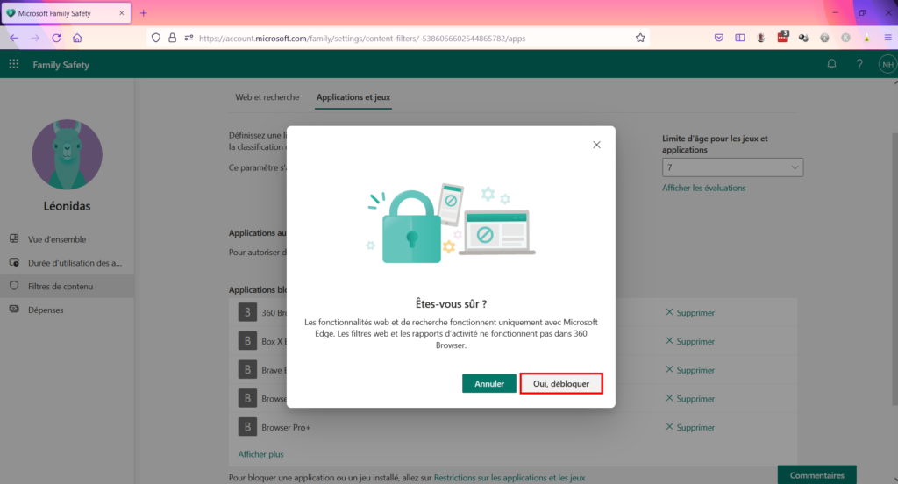Go back with the browser back arrow
The height and width of the screenshot is (484, 898).
(14, 38)
